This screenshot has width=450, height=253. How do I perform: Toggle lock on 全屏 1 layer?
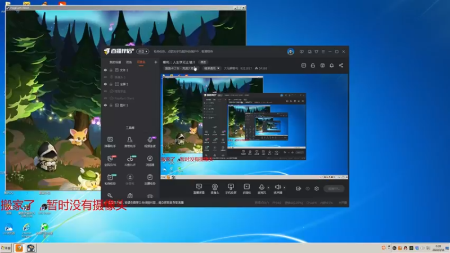(111, 84)
